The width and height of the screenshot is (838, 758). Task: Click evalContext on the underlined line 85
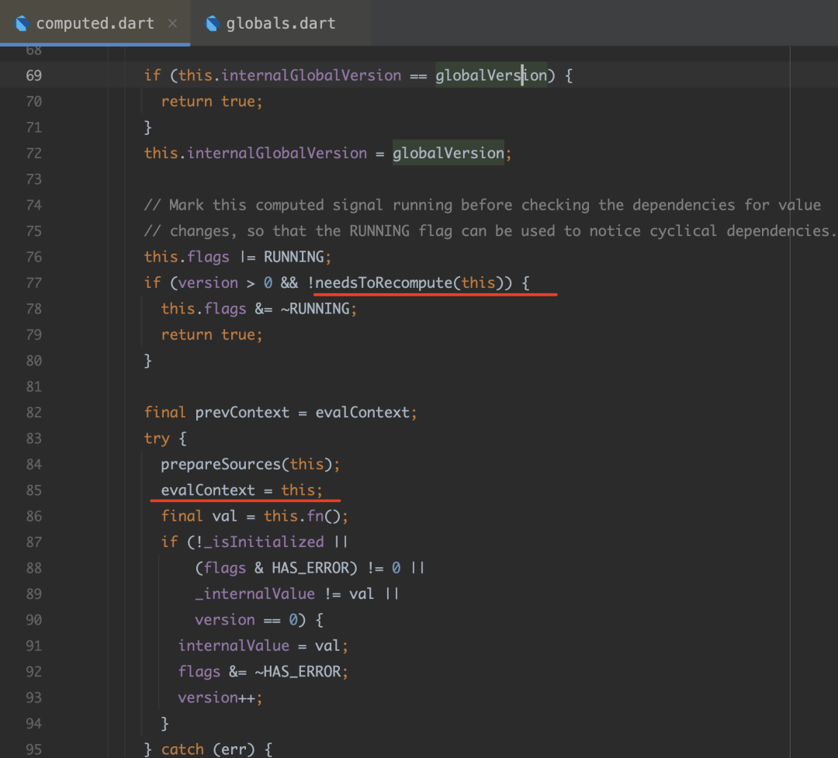point(207,490)
